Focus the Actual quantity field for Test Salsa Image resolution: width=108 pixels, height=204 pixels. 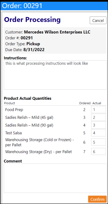pos(98,133)
